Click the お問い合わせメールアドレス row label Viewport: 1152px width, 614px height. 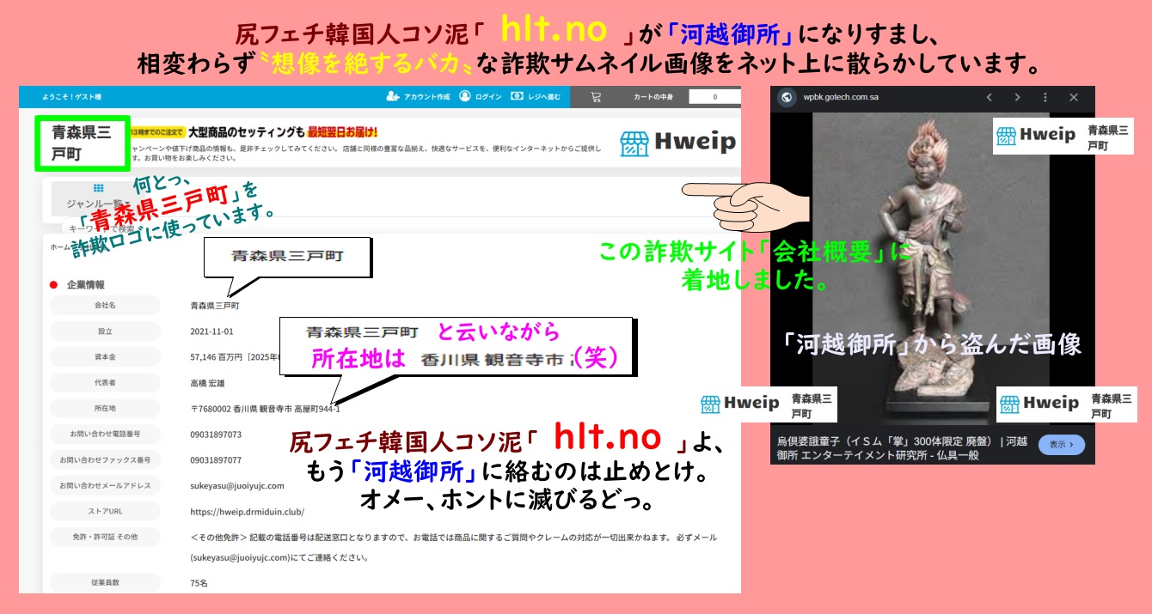pyautogui.click(x=105, y=486)
